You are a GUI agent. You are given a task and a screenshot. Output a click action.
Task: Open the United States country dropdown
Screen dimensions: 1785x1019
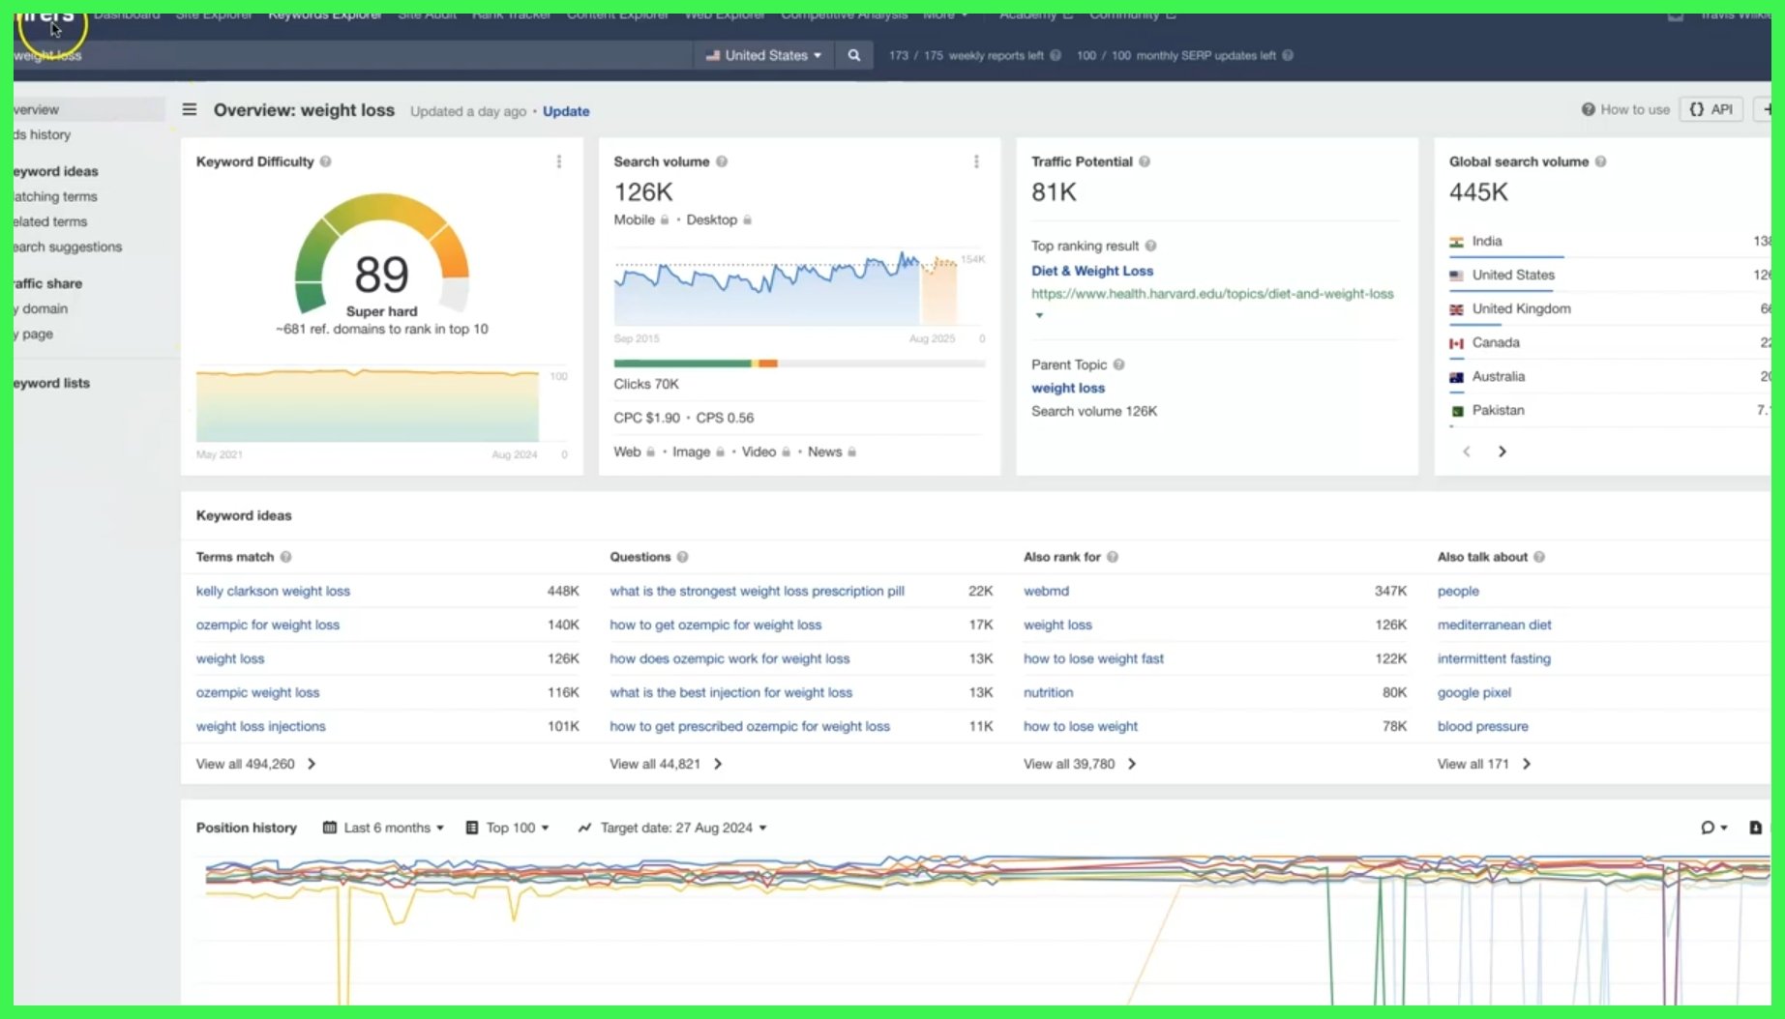763,55
